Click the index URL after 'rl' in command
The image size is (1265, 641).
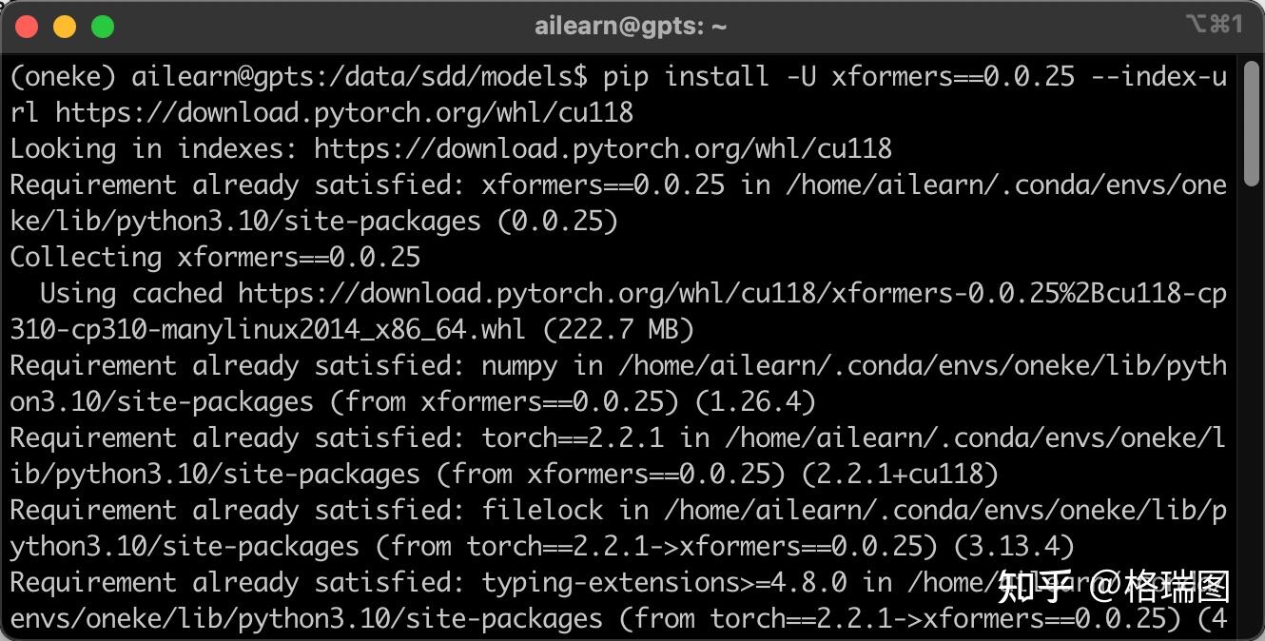tap(343, 112)
